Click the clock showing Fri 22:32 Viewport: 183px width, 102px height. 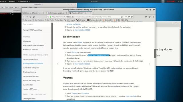click(x=94, y=1)
